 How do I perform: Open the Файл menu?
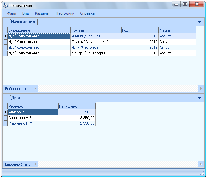tap(12, 13)
